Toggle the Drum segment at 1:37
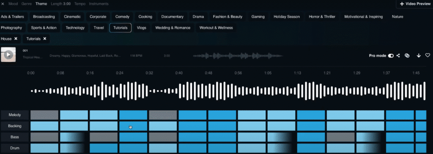 (x=400, y=148)
